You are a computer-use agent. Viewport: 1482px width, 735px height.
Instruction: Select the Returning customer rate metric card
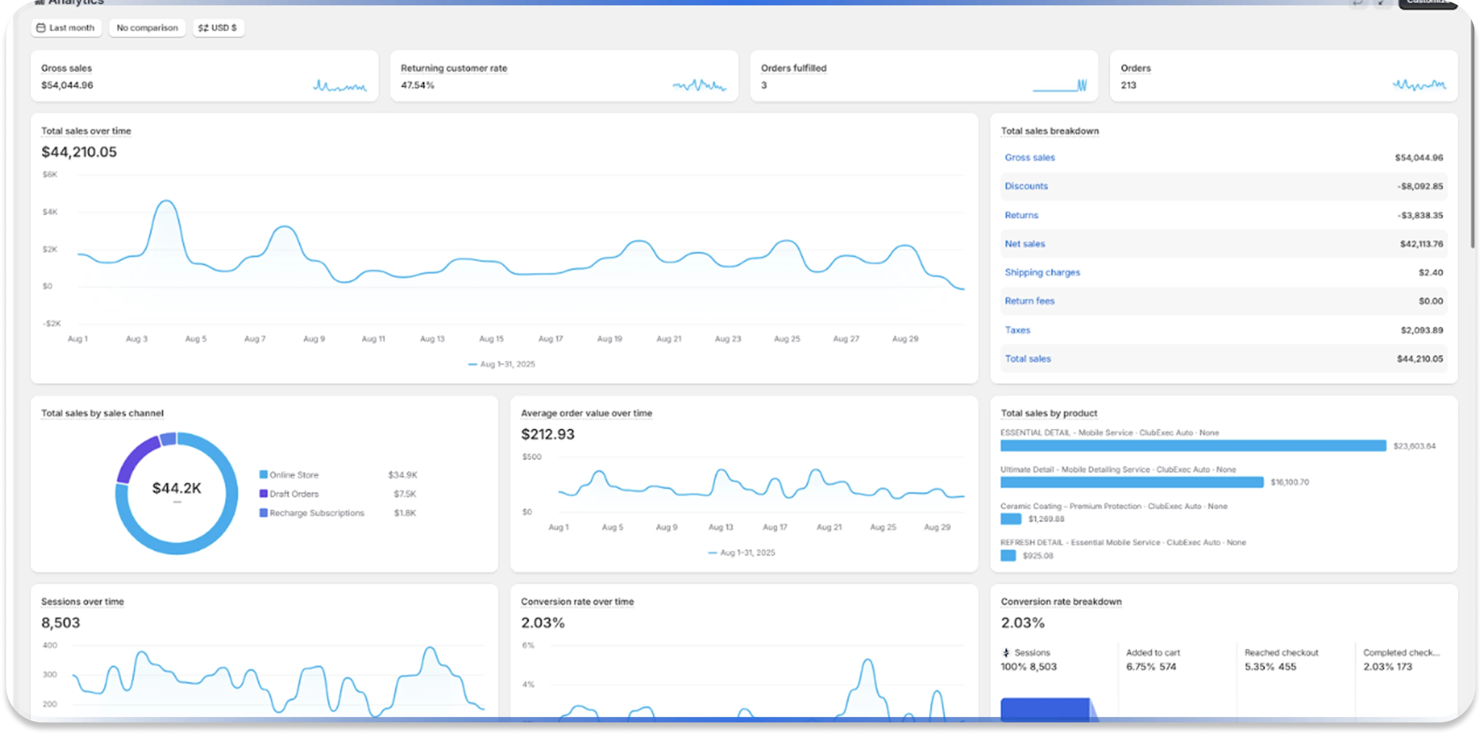click(x=564, y=75)
